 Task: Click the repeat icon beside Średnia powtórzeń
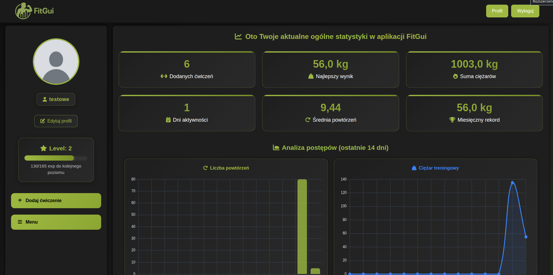coord(308,120)
